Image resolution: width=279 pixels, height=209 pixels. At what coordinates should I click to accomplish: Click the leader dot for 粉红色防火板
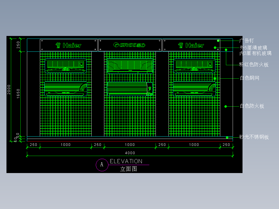click(x=226, y=50)
